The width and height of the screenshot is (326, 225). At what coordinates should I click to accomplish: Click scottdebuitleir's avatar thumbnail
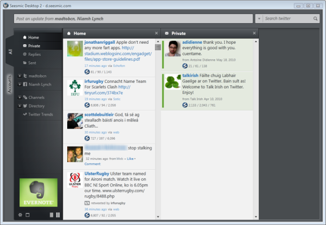tap(75, 121)
